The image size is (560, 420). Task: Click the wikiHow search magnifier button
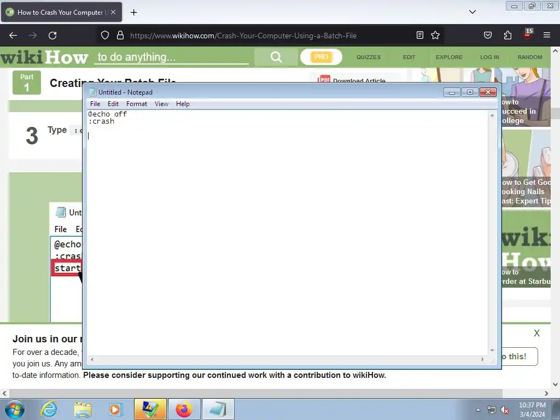coord(276,57)
